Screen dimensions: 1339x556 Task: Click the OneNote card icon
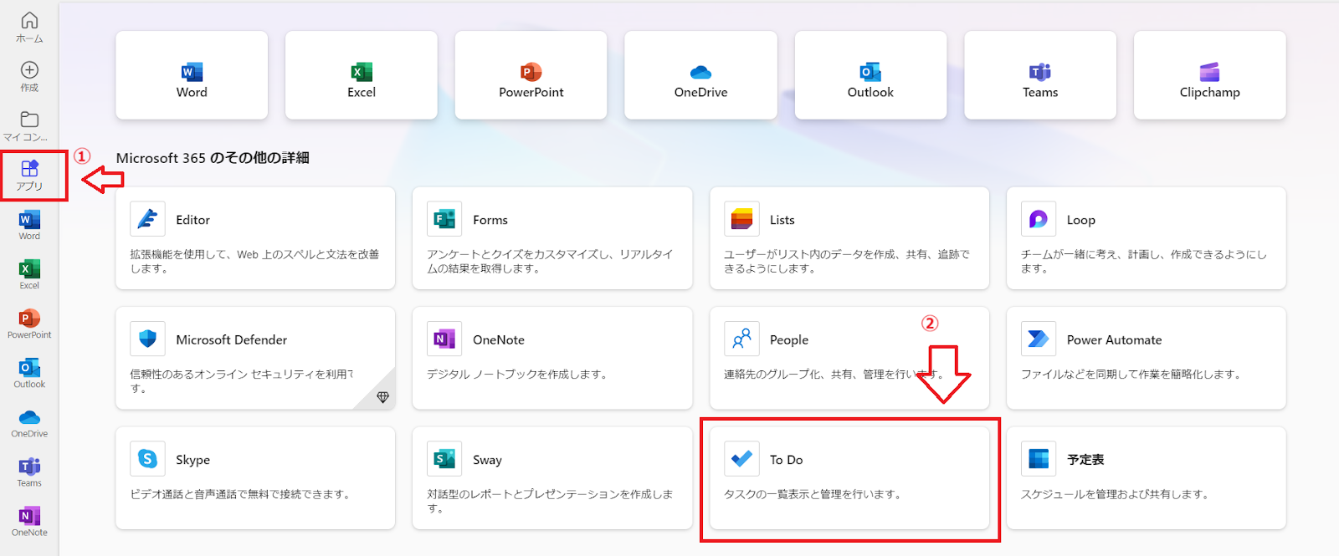444,339
